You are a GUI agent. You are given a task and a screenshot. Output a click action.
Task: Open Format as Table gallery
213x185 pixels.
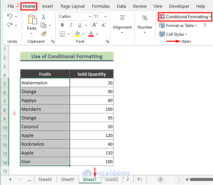point(178,26)
